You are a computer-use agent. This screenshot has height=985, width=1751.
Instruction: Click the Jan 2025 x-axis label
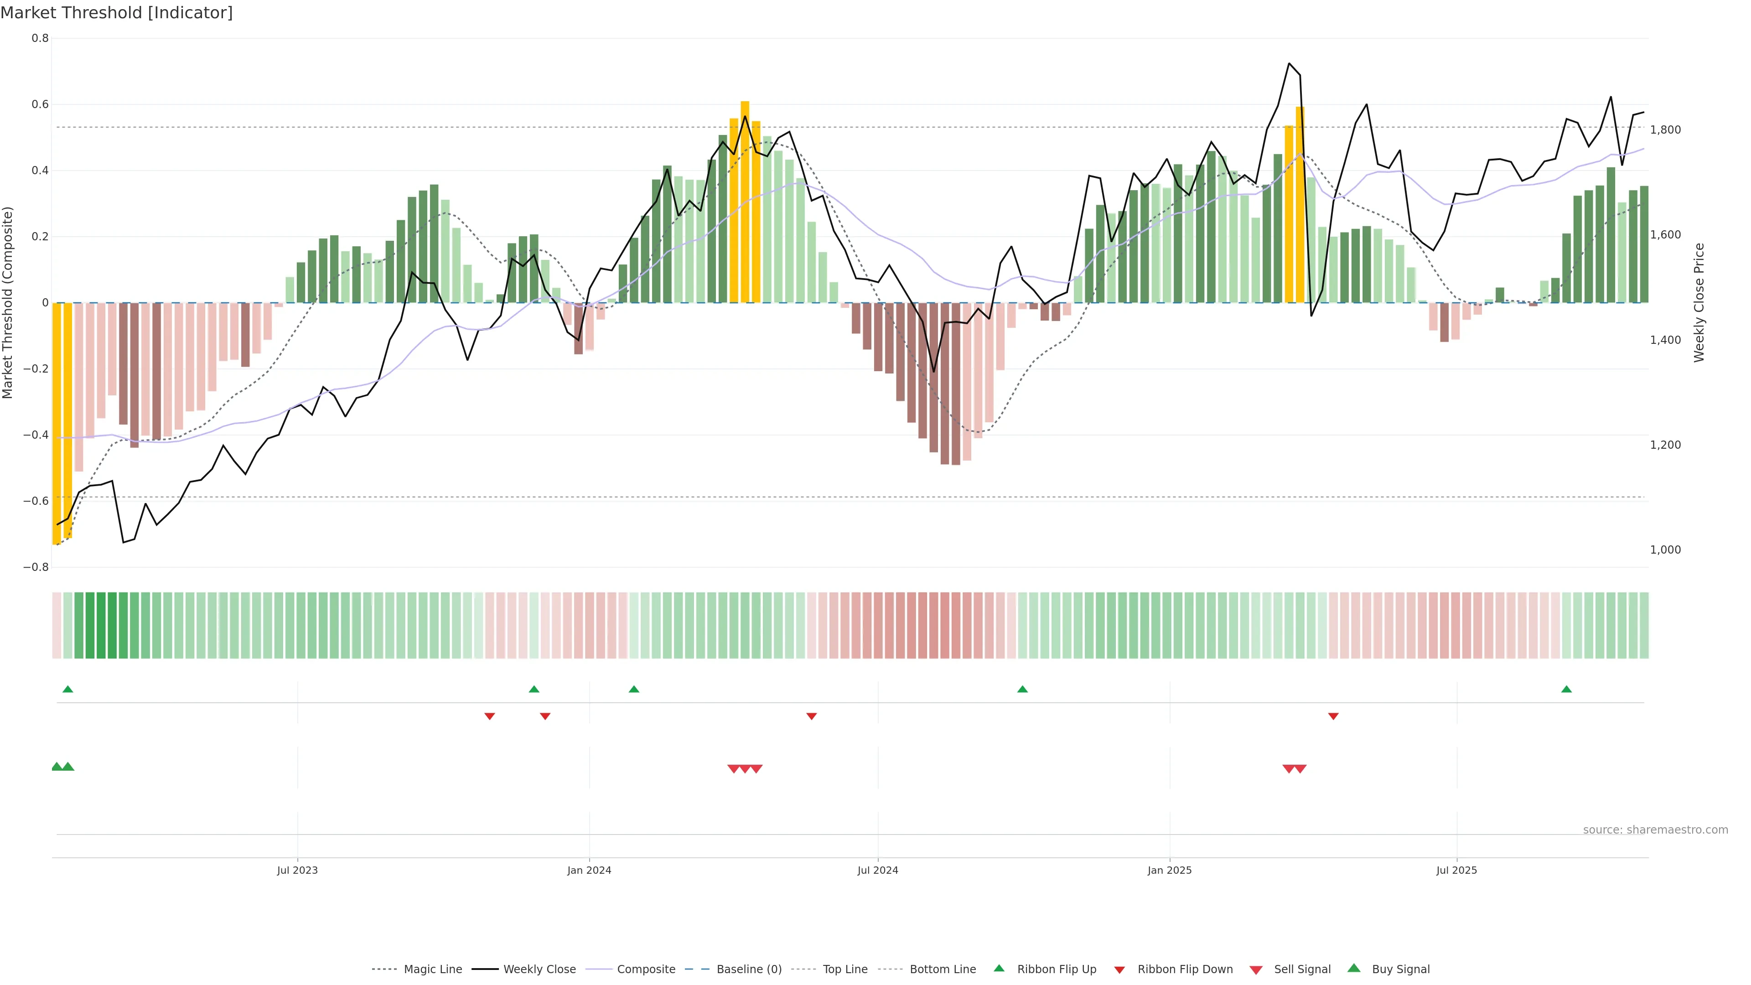tap(1169, 870)
